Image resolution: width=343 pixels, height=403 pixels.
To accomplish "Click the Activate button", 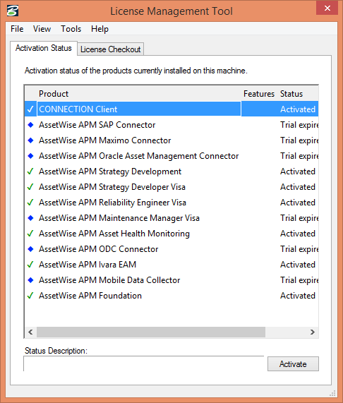I will click(x=293, y=364).
